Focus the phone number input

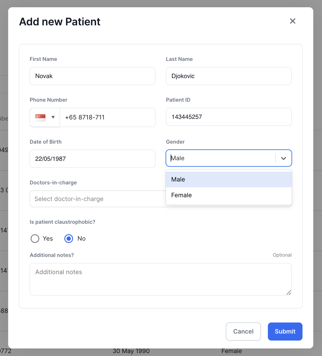[107, 117]
